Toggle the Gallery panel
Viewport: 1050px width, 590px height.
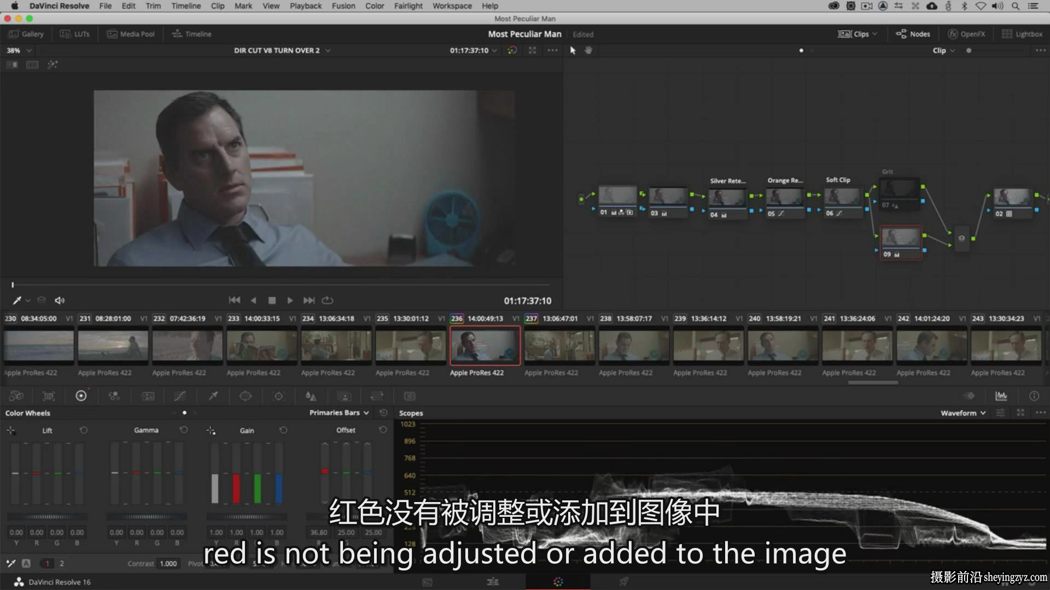(26, 34)
